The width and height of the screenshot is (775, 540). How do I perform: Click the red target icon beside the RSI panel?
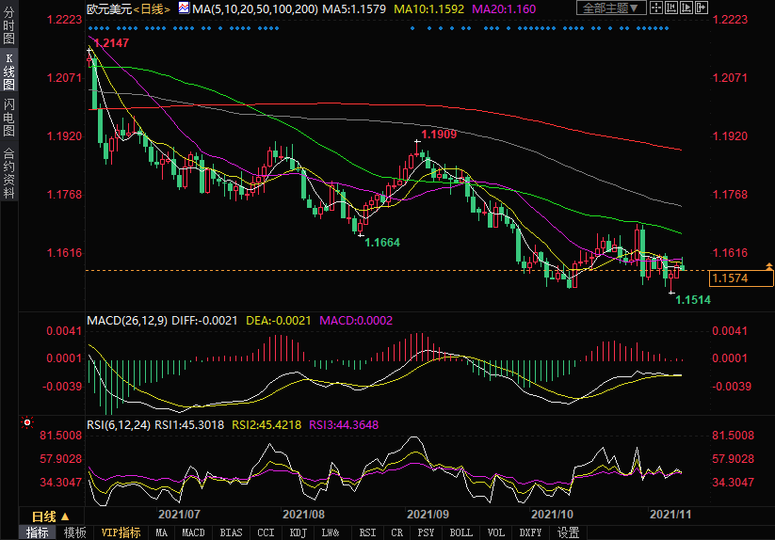point(28,422)
